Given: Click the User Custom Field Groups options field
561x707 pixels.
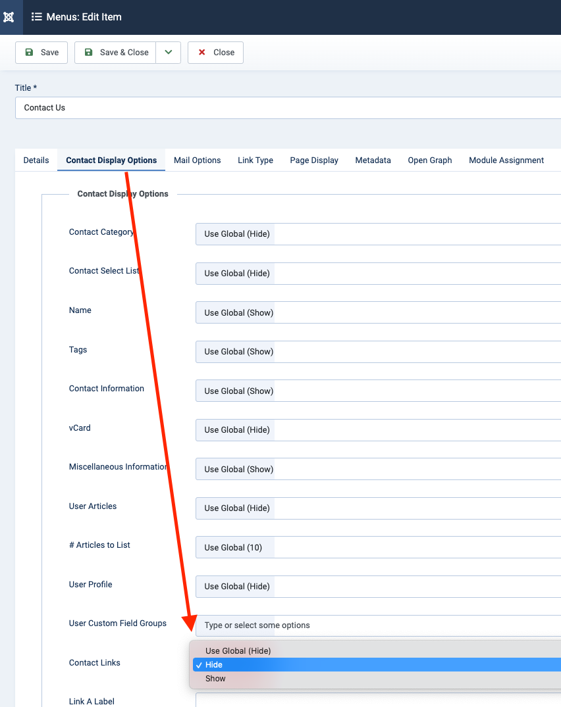Looking at the screenshot, I should pyautogui.click(x=378, y=625).
